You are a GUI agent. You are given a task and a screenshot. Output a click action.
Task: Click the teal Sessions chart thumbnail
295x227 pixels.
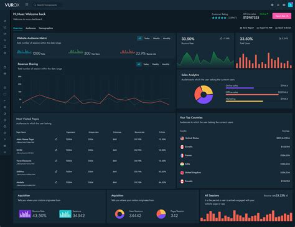65,214
